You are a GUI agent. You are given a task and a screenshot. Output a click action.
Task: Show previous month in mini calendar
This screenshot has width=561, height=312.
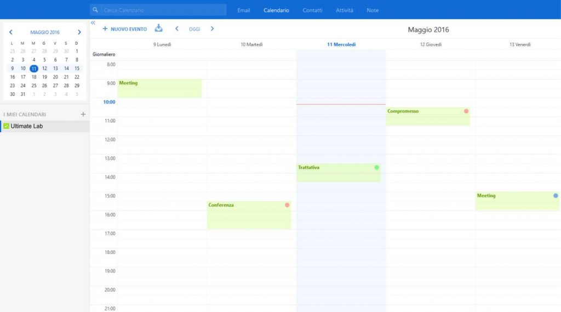[11, 32]
